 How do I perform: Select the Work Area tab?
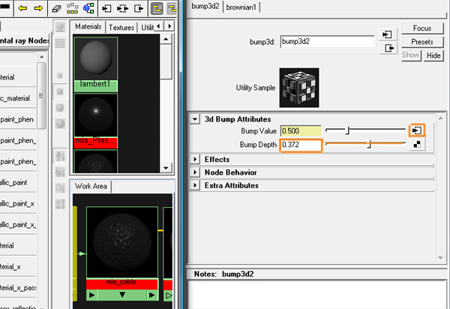[91, 186]
